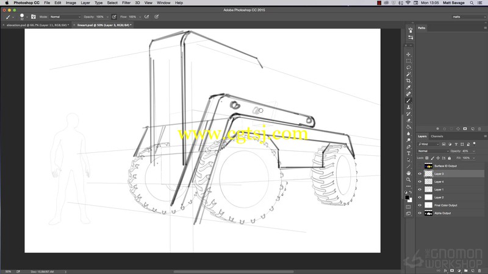This screenshot has width=488, height=274.
Task: Select the Crop tool
Action: (408, 81)
